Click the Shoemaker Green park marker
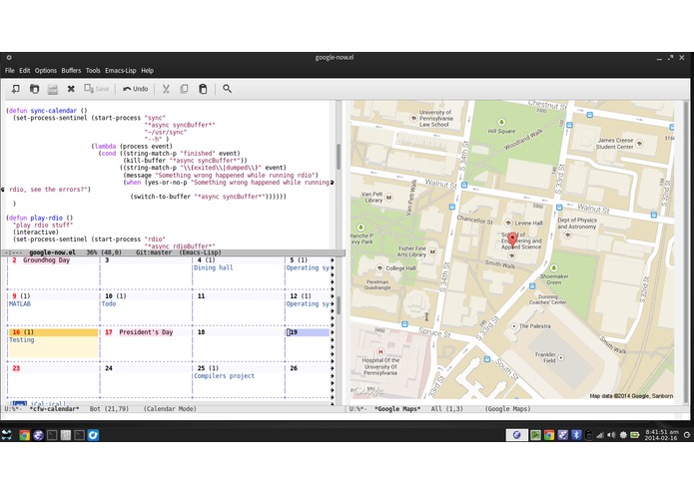The image size is (694, 493). (553, 267)
